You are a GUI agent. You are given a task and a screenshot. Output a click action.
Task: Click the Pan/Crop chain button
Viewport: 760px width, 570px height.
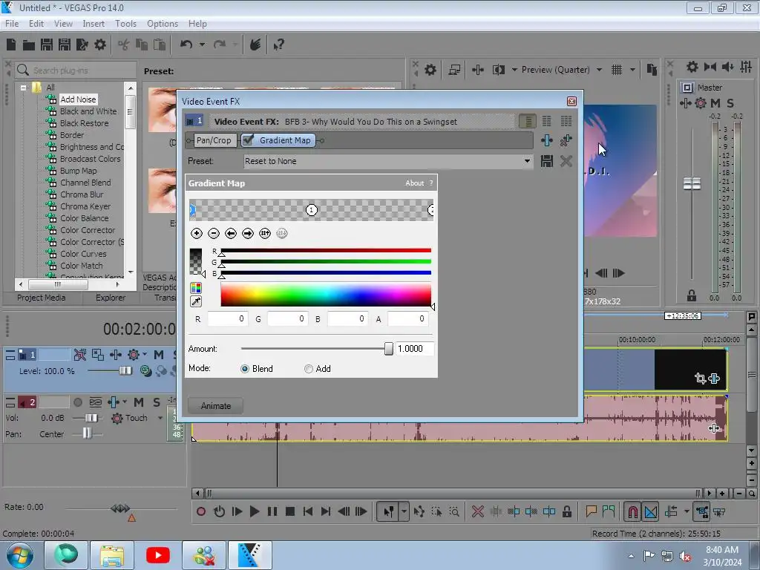point(214,140)
